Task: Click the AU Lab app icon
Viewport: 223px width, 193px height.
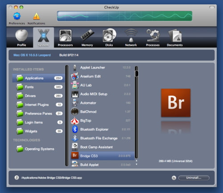Action: pyautogui.click(x=75, y=85)
